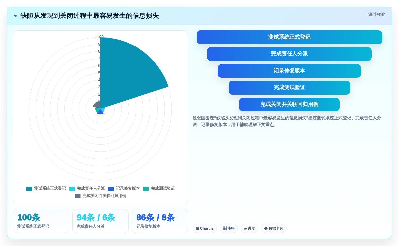Select the funnel stage 完成关闭并关联回归用例

pyautogui.click(x=289, y=105)
